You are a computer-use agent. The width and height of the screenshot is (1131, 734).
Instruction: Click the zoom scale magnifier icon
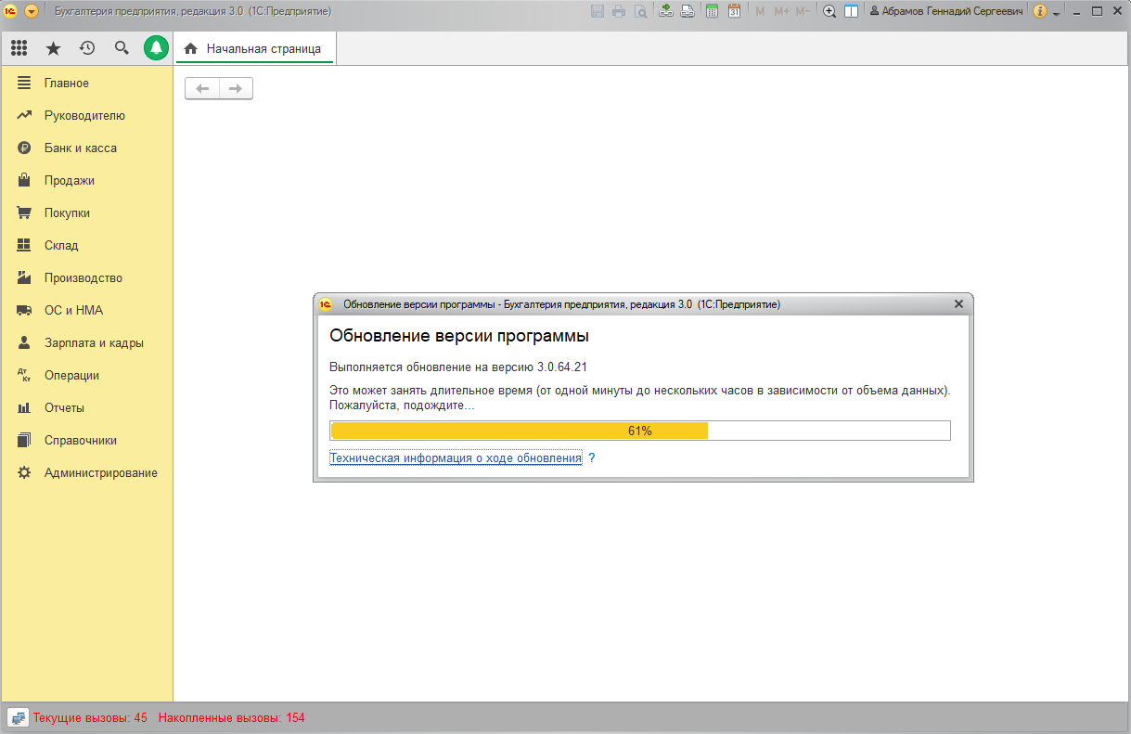tap(829, 11)
